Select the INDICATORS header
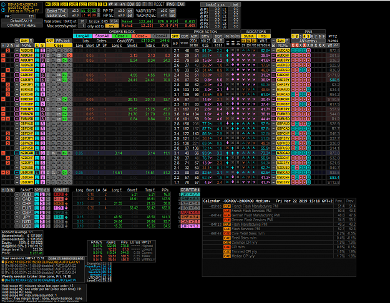This screenshot has width=390, height=303. tap(256, 32)
